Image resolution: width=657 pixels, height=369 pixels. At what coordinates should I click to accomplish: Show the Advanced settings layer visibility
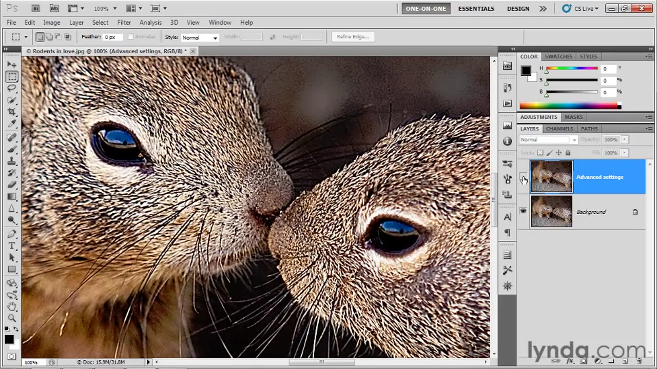point(523,177)
